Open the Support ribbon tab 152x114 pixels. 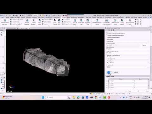coord(145,17)
